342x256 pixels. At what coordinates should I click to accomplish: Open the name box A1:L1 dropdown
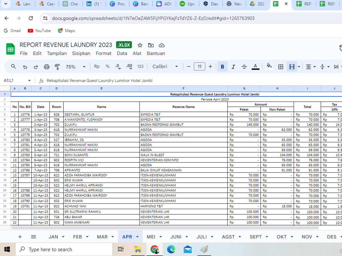[29, 81]
